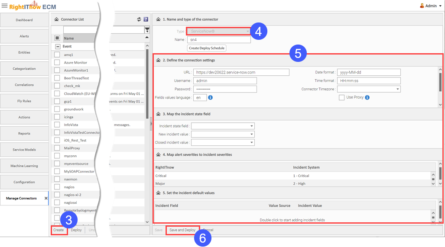Show info for Fields values language
Image resolution: width=445 pixels, height=247 pixels.
pos(210,97)
